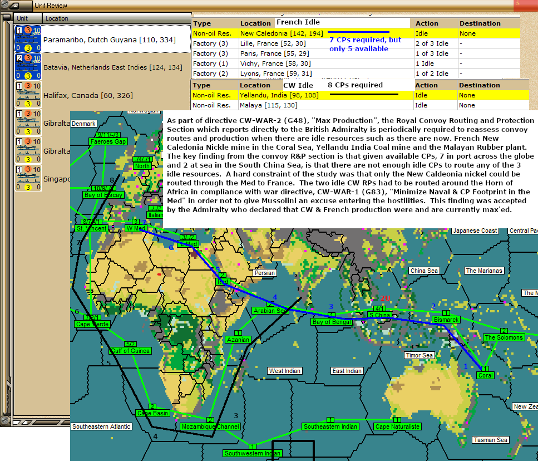Screen dimensions: 538x461
Task: Click the West Indian map label
Action: click(285, 371)
